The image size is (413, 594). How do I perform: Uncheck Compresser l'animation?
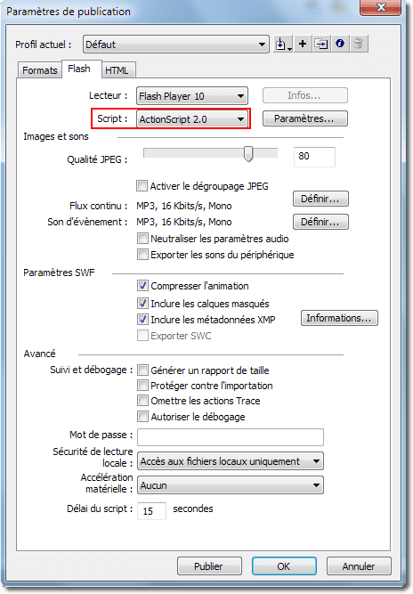(142, 286)
